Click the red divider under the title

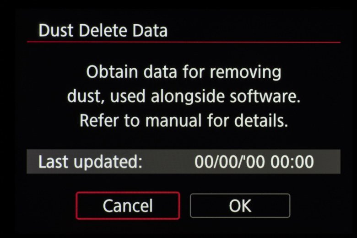pyautogui.click(x=184, y=42)
